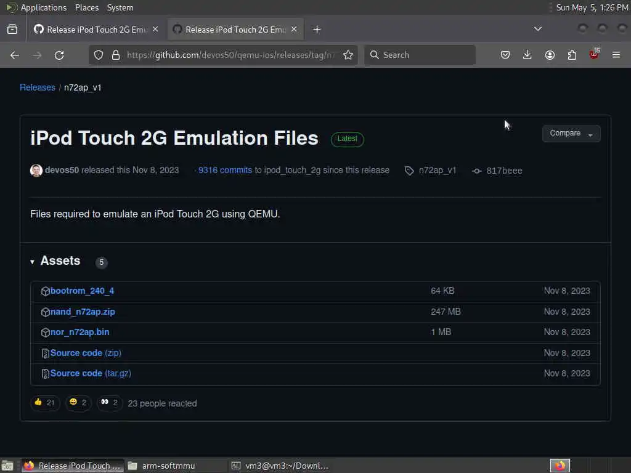This screenshot has height=473, width=631.
Task: Select Release iPod Touch taskbar entry
Action: coord(73,466)
